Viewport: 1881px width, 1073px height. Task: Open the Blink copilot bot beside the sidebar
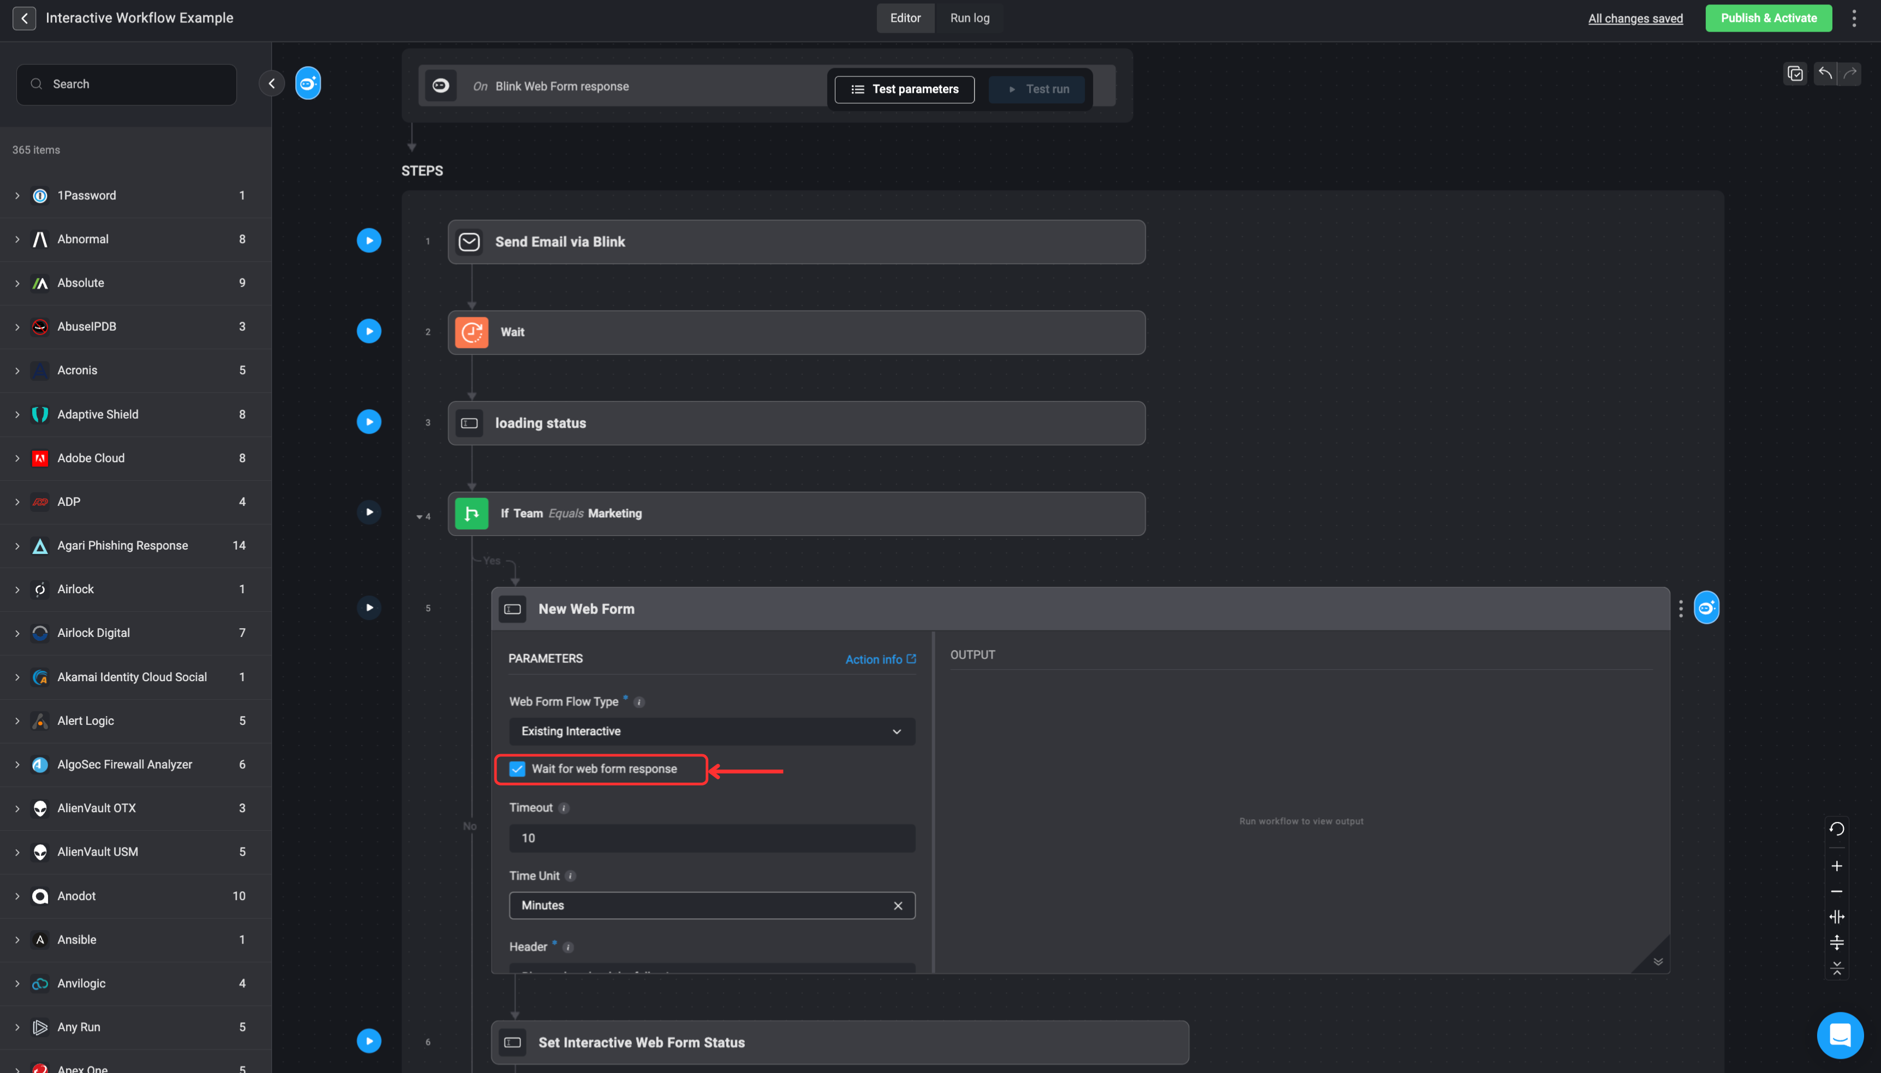tap(308, 84)
